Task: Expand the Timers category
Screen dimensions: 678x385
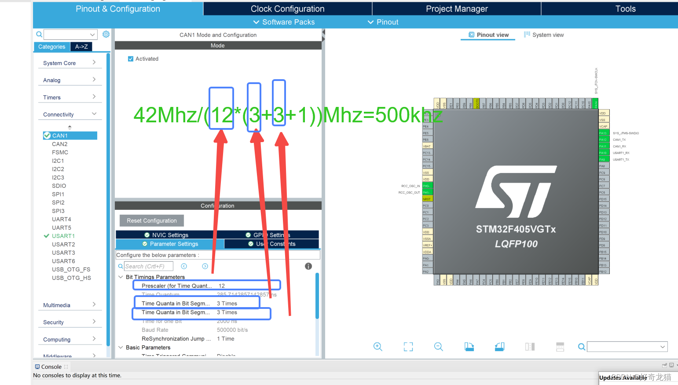Action: tap(70, 97)
